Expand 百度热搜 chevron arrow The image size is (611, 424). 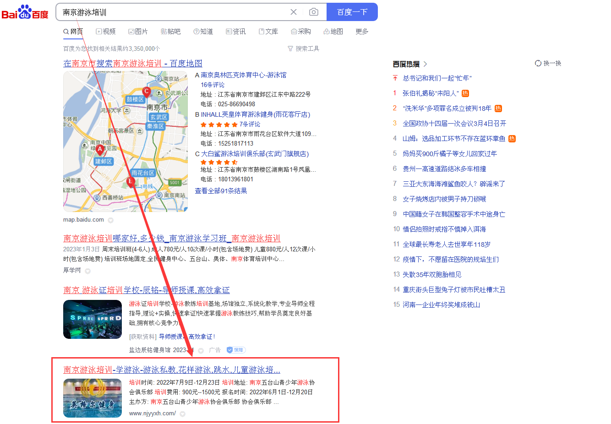pyautogui.click(x=426, y=64)
